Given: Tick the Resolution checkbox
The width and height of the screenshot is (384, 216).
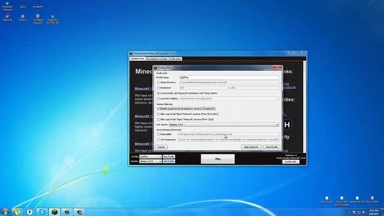Looking at the screenshot, I should (x=158, y=88).
